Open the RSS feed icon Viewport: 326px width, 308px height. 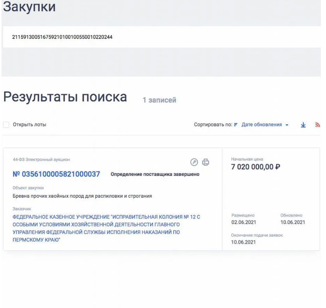tap(317, 125)
